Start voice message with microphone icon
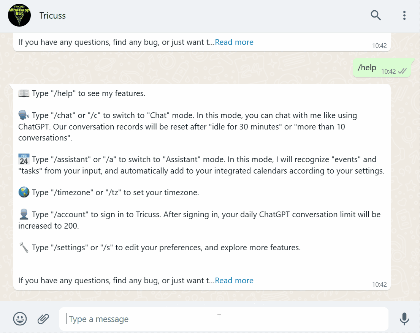 [404, 319]
